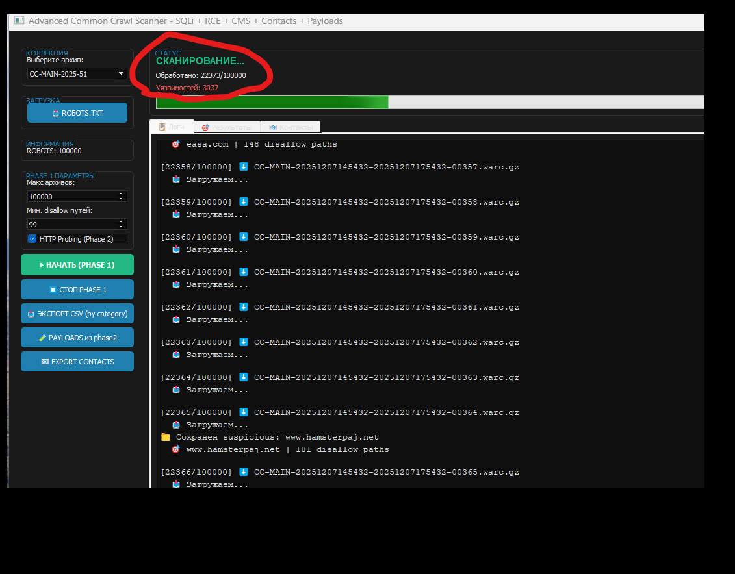Click the download arrow icon on the 22365 log line
The image size is (735, 574).
(x=243, y=412)
